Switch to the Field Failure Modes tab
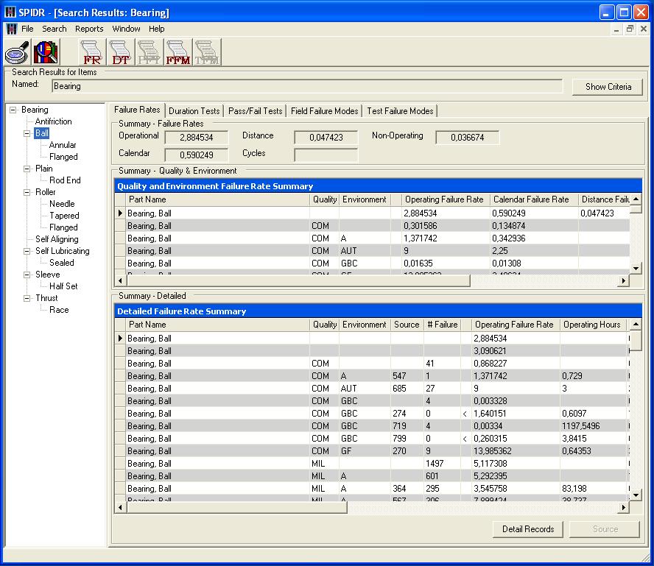Screen dimensions: 654x566 pos(325,111)
